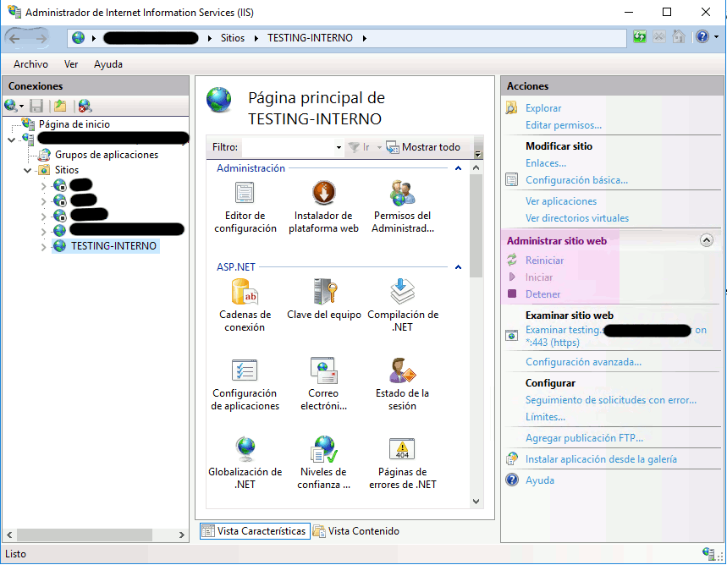Open Compilación de .NET feature
The image size is (727, 565).
[403, 306]
